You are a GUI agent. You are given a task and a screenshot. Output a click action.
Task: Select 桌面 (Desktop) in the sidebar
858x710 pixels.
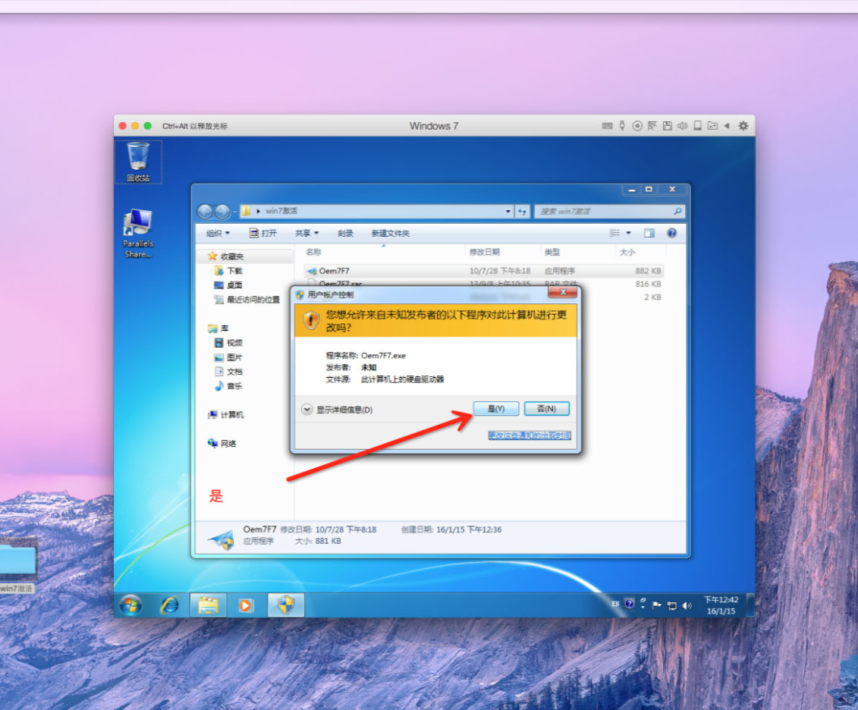pyautogui.click(x=228, y=285)
